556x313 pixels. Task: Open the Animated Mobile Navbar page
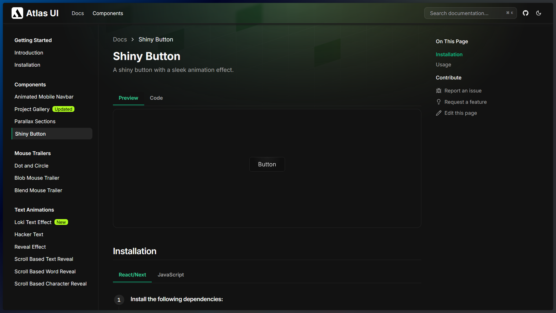point(44,97)
